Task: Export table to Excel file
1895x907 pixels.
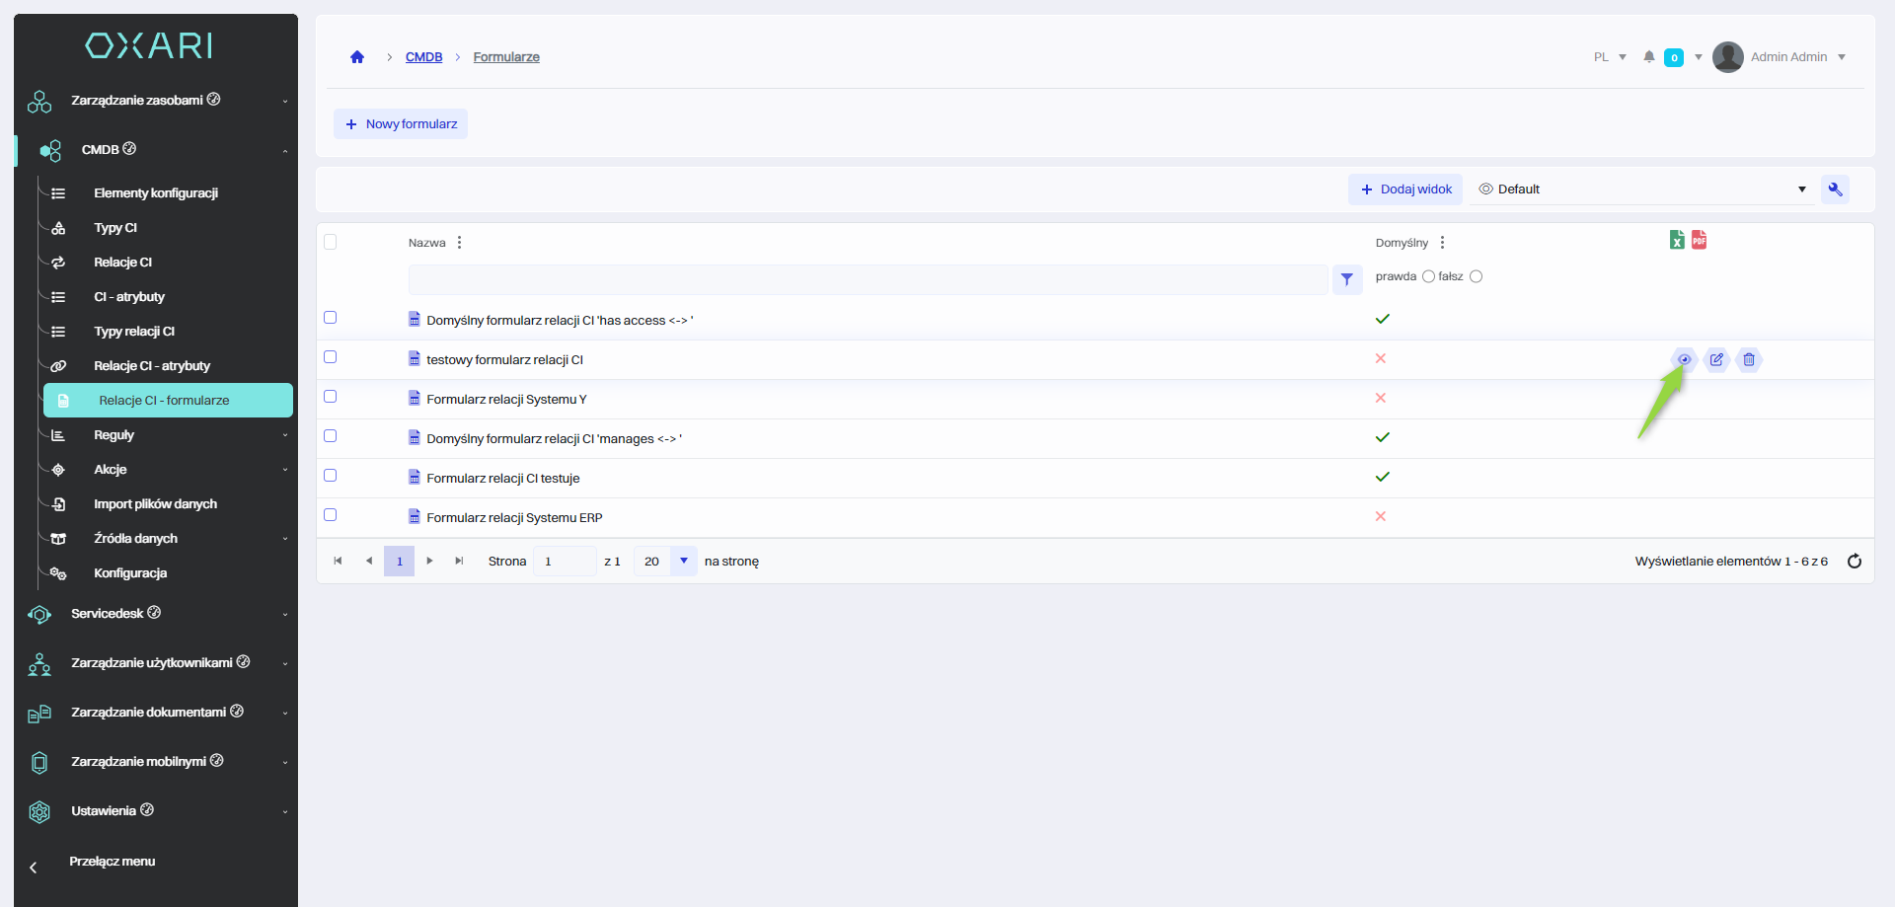Action: [1676, 240]
